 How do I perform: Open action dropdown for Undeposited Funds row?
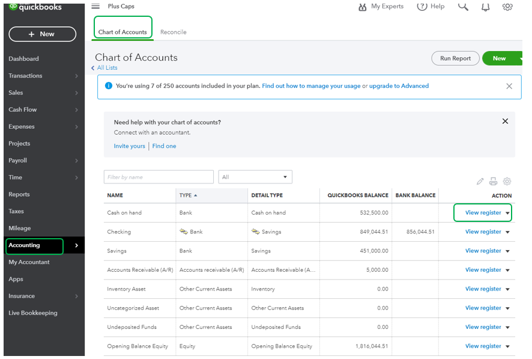click(507, 327)
